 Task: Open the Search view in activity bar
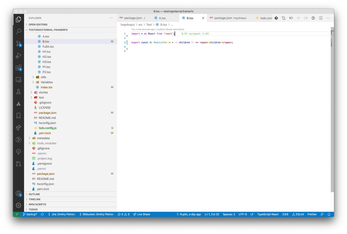pyautogui.click(x=18, y=31)
